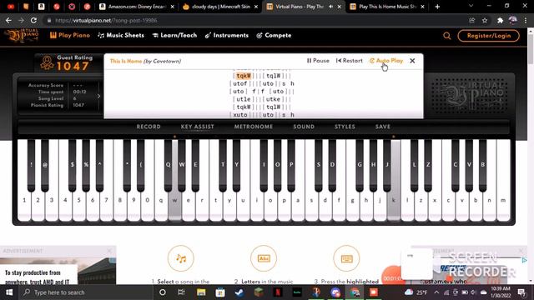Toggle the KEY ASSIST option
The height and width of the screenshot is (300, 534).
click(x=197, y=127)
